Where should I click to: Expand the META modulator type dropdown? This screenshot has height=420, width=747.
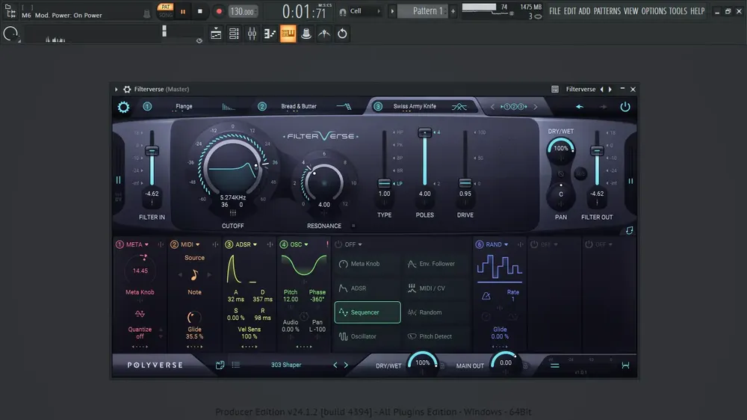pos(146,244)
